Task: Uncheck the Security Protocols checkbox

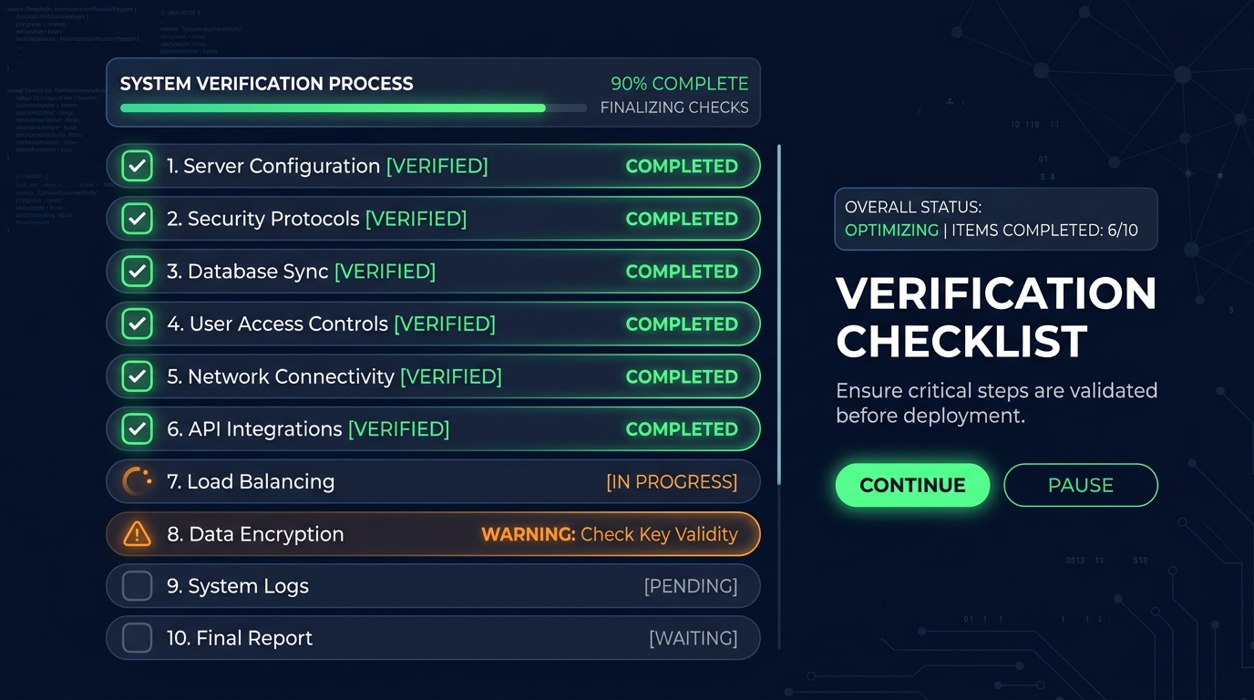Action: pyautogui.click(x=137, y=219)
